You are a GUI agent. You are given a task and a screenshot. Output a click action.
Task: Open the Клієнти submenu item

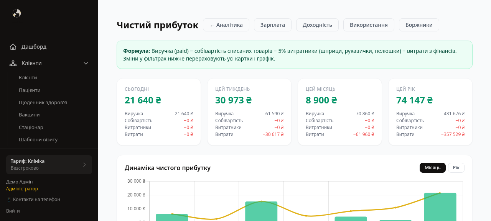[28, 77]
